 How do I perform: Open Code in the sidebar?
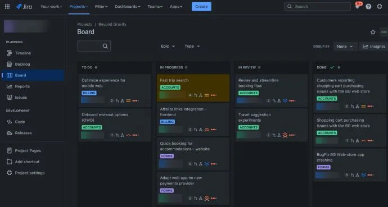(33, 122)
